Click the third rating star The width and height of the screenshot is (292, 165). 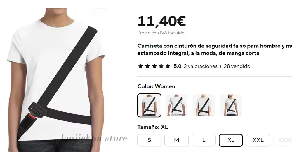(x=154, y=66)
